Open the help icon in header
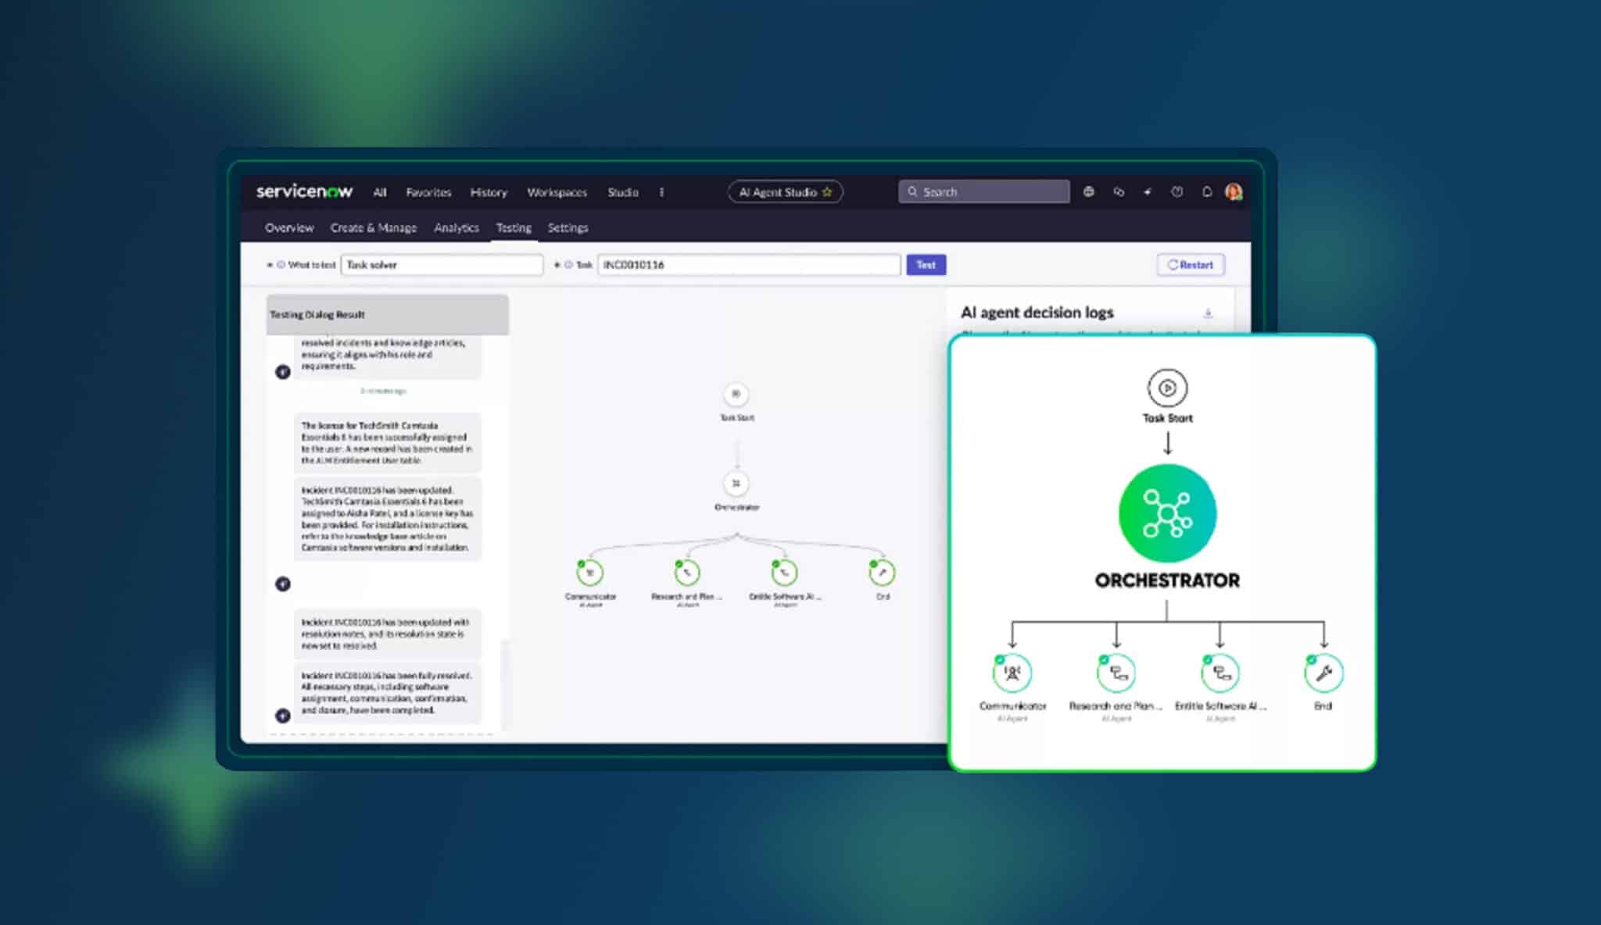The image size is (1601, 925). (1177, 191)
